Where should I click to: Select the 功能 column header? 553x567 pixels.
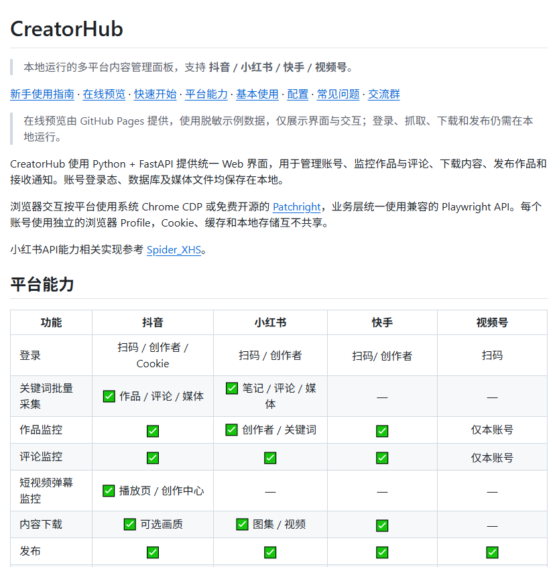(51, 322)
